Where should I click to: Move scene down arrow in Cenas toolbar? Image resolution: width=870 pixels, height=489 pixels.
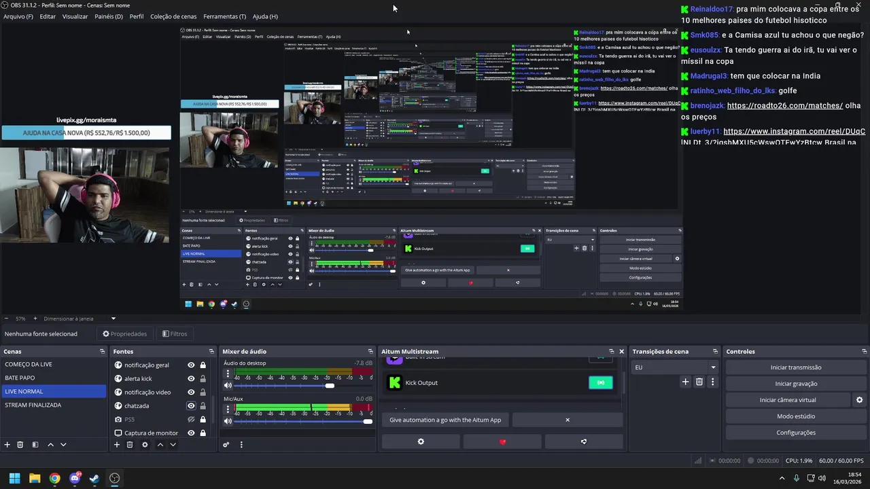point(63,445)
